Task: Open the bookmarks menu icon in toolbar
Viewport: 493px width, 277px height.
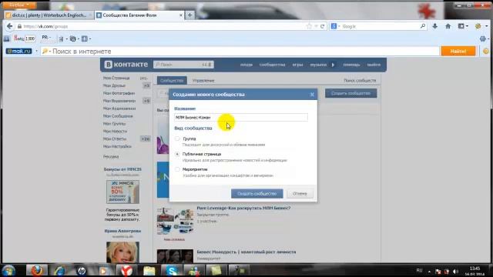Action: [461, 26]
